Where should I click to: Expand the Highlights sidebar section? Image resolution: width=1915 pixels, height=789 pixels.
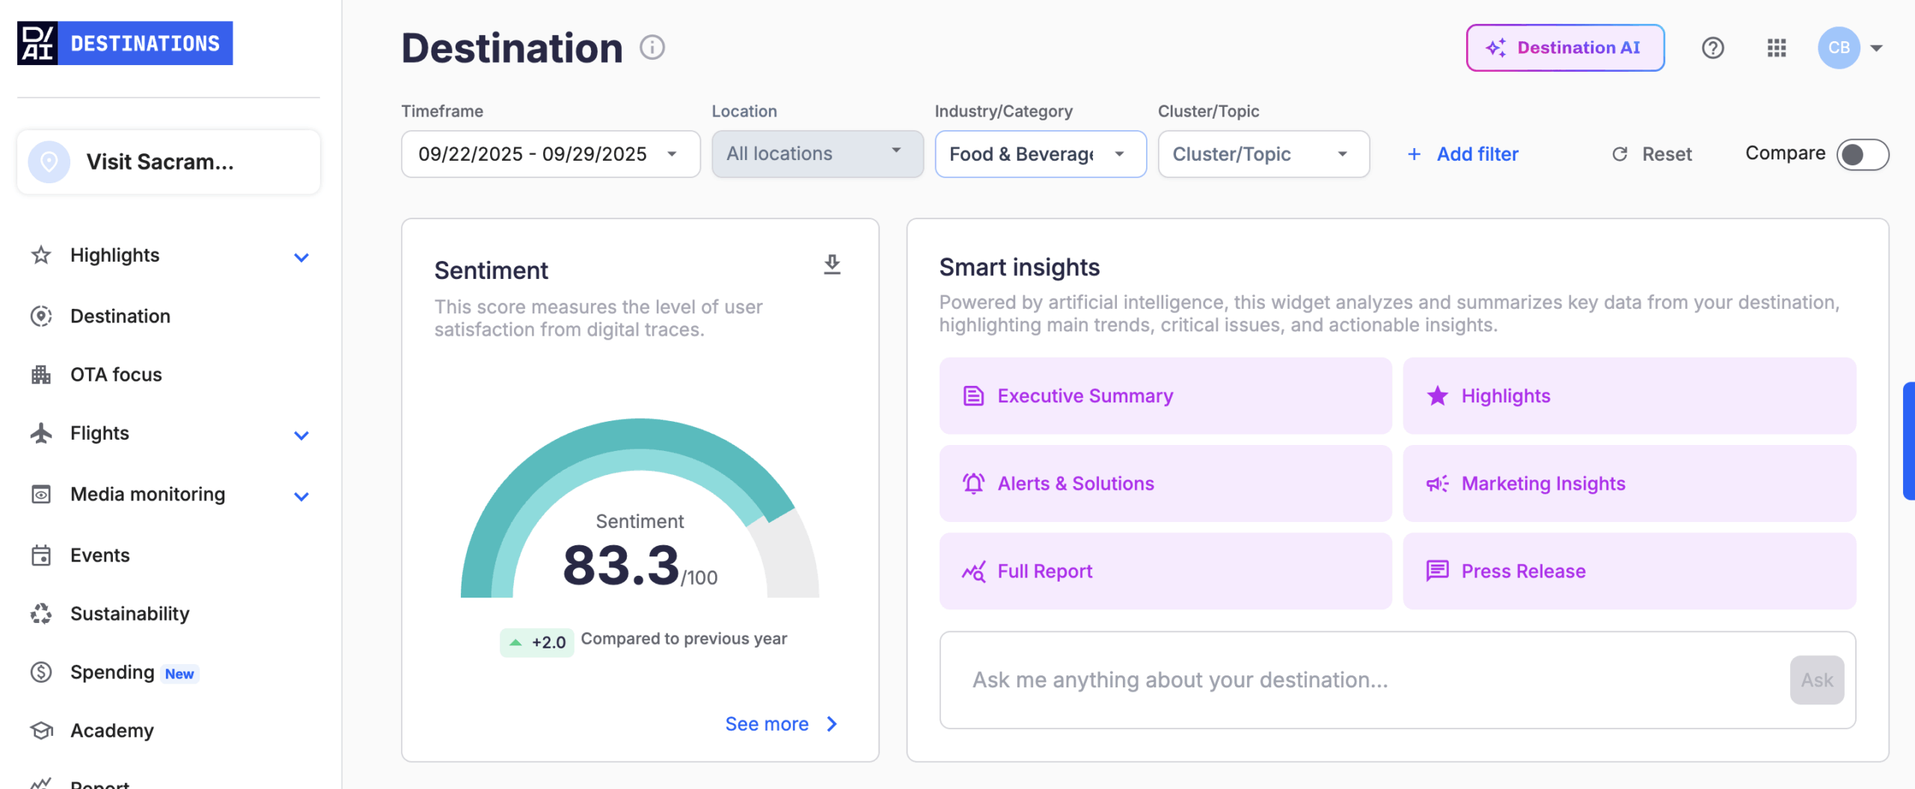pos(301,257)
